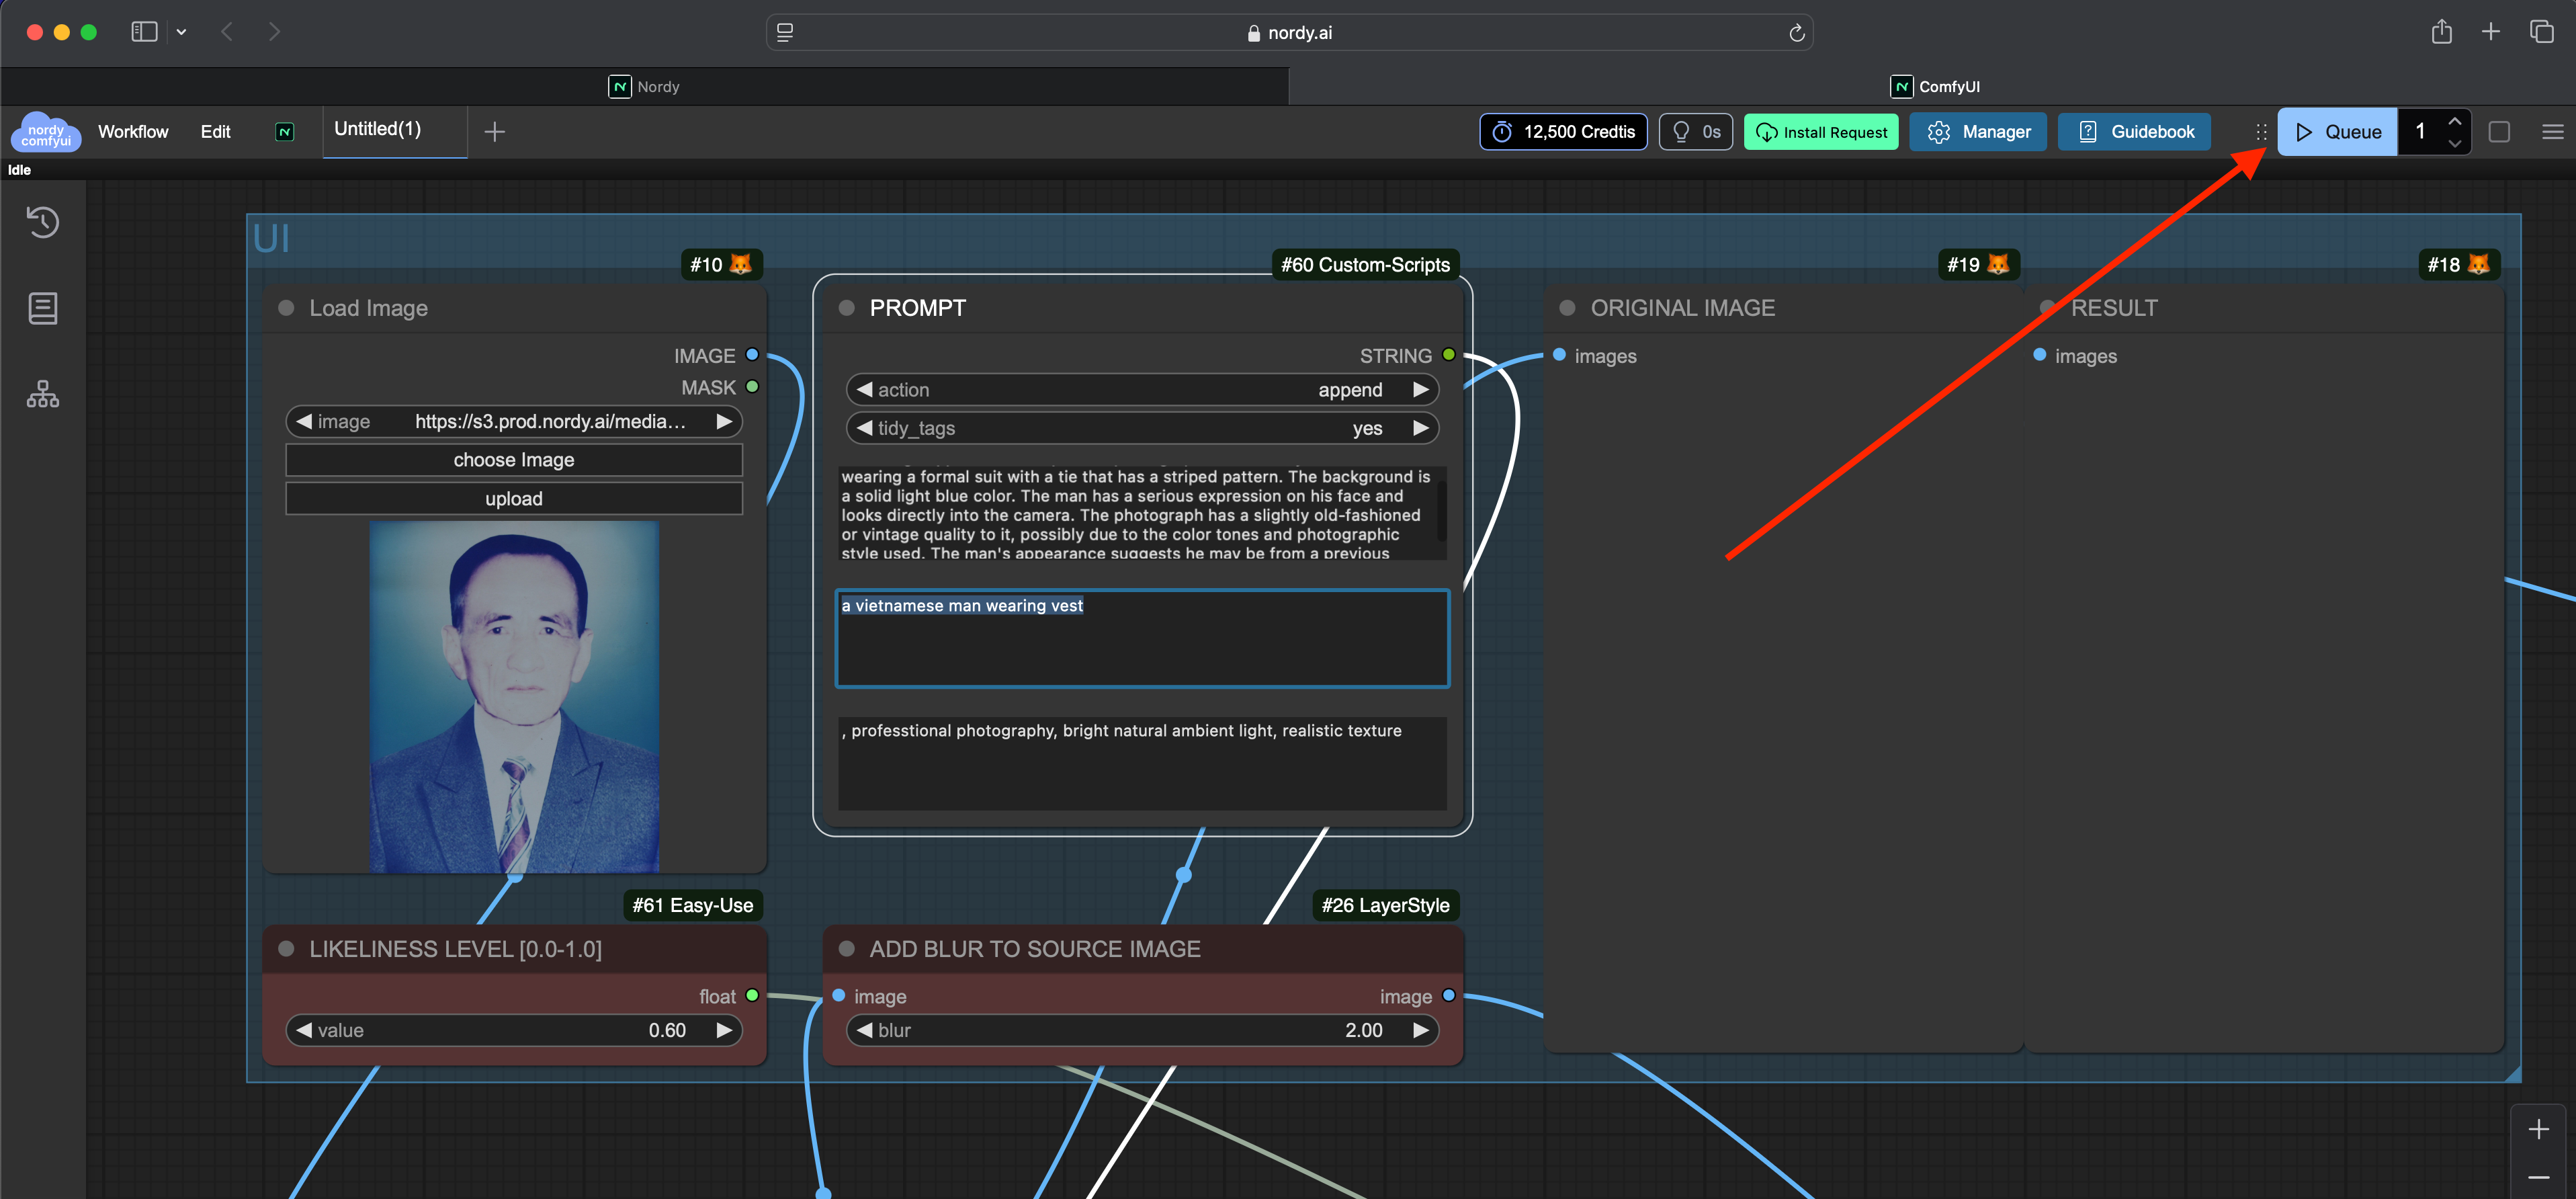Image resolution: width=2576 pixels, height=1199 pixels.
Task: Click the canvas zoom in plus icon
Action: (2538, 1130)
